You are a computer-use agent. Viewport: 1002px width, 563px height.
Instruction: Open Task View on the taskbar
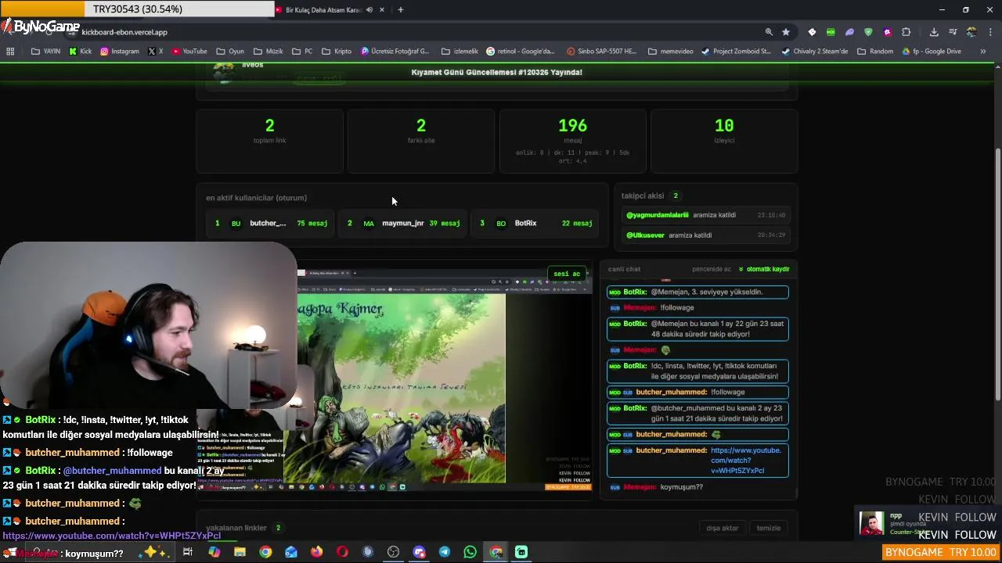click(x=188, y=552)
